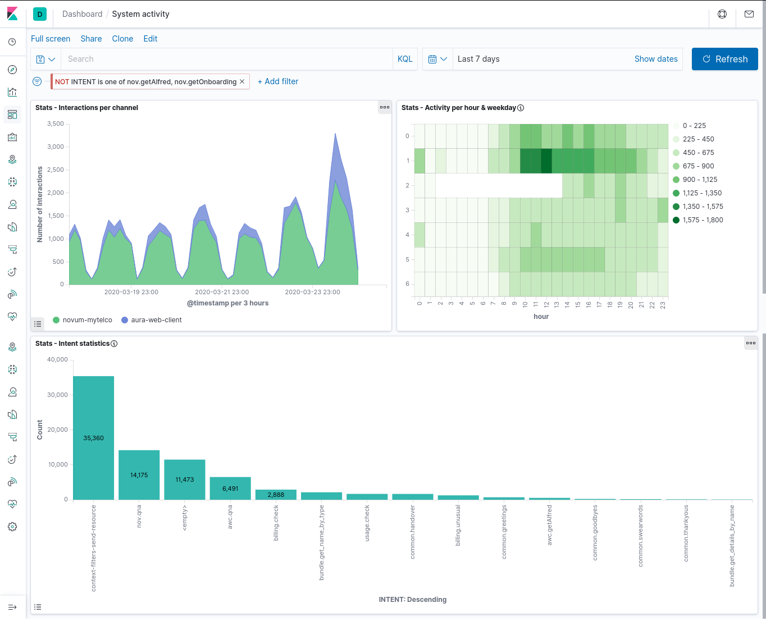Image resolution: width=766 pixels, height=621 pixels.
Task: Toggle legend of Interactions per channel
Action: click(38, 323)
